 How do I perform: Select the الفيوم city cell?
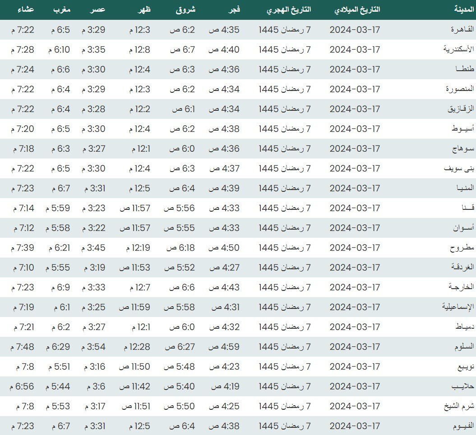coord(463,426)
